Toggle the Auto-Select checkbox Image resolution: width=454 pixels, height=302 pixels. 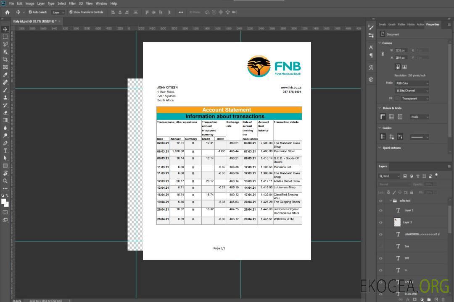[30, 12]
